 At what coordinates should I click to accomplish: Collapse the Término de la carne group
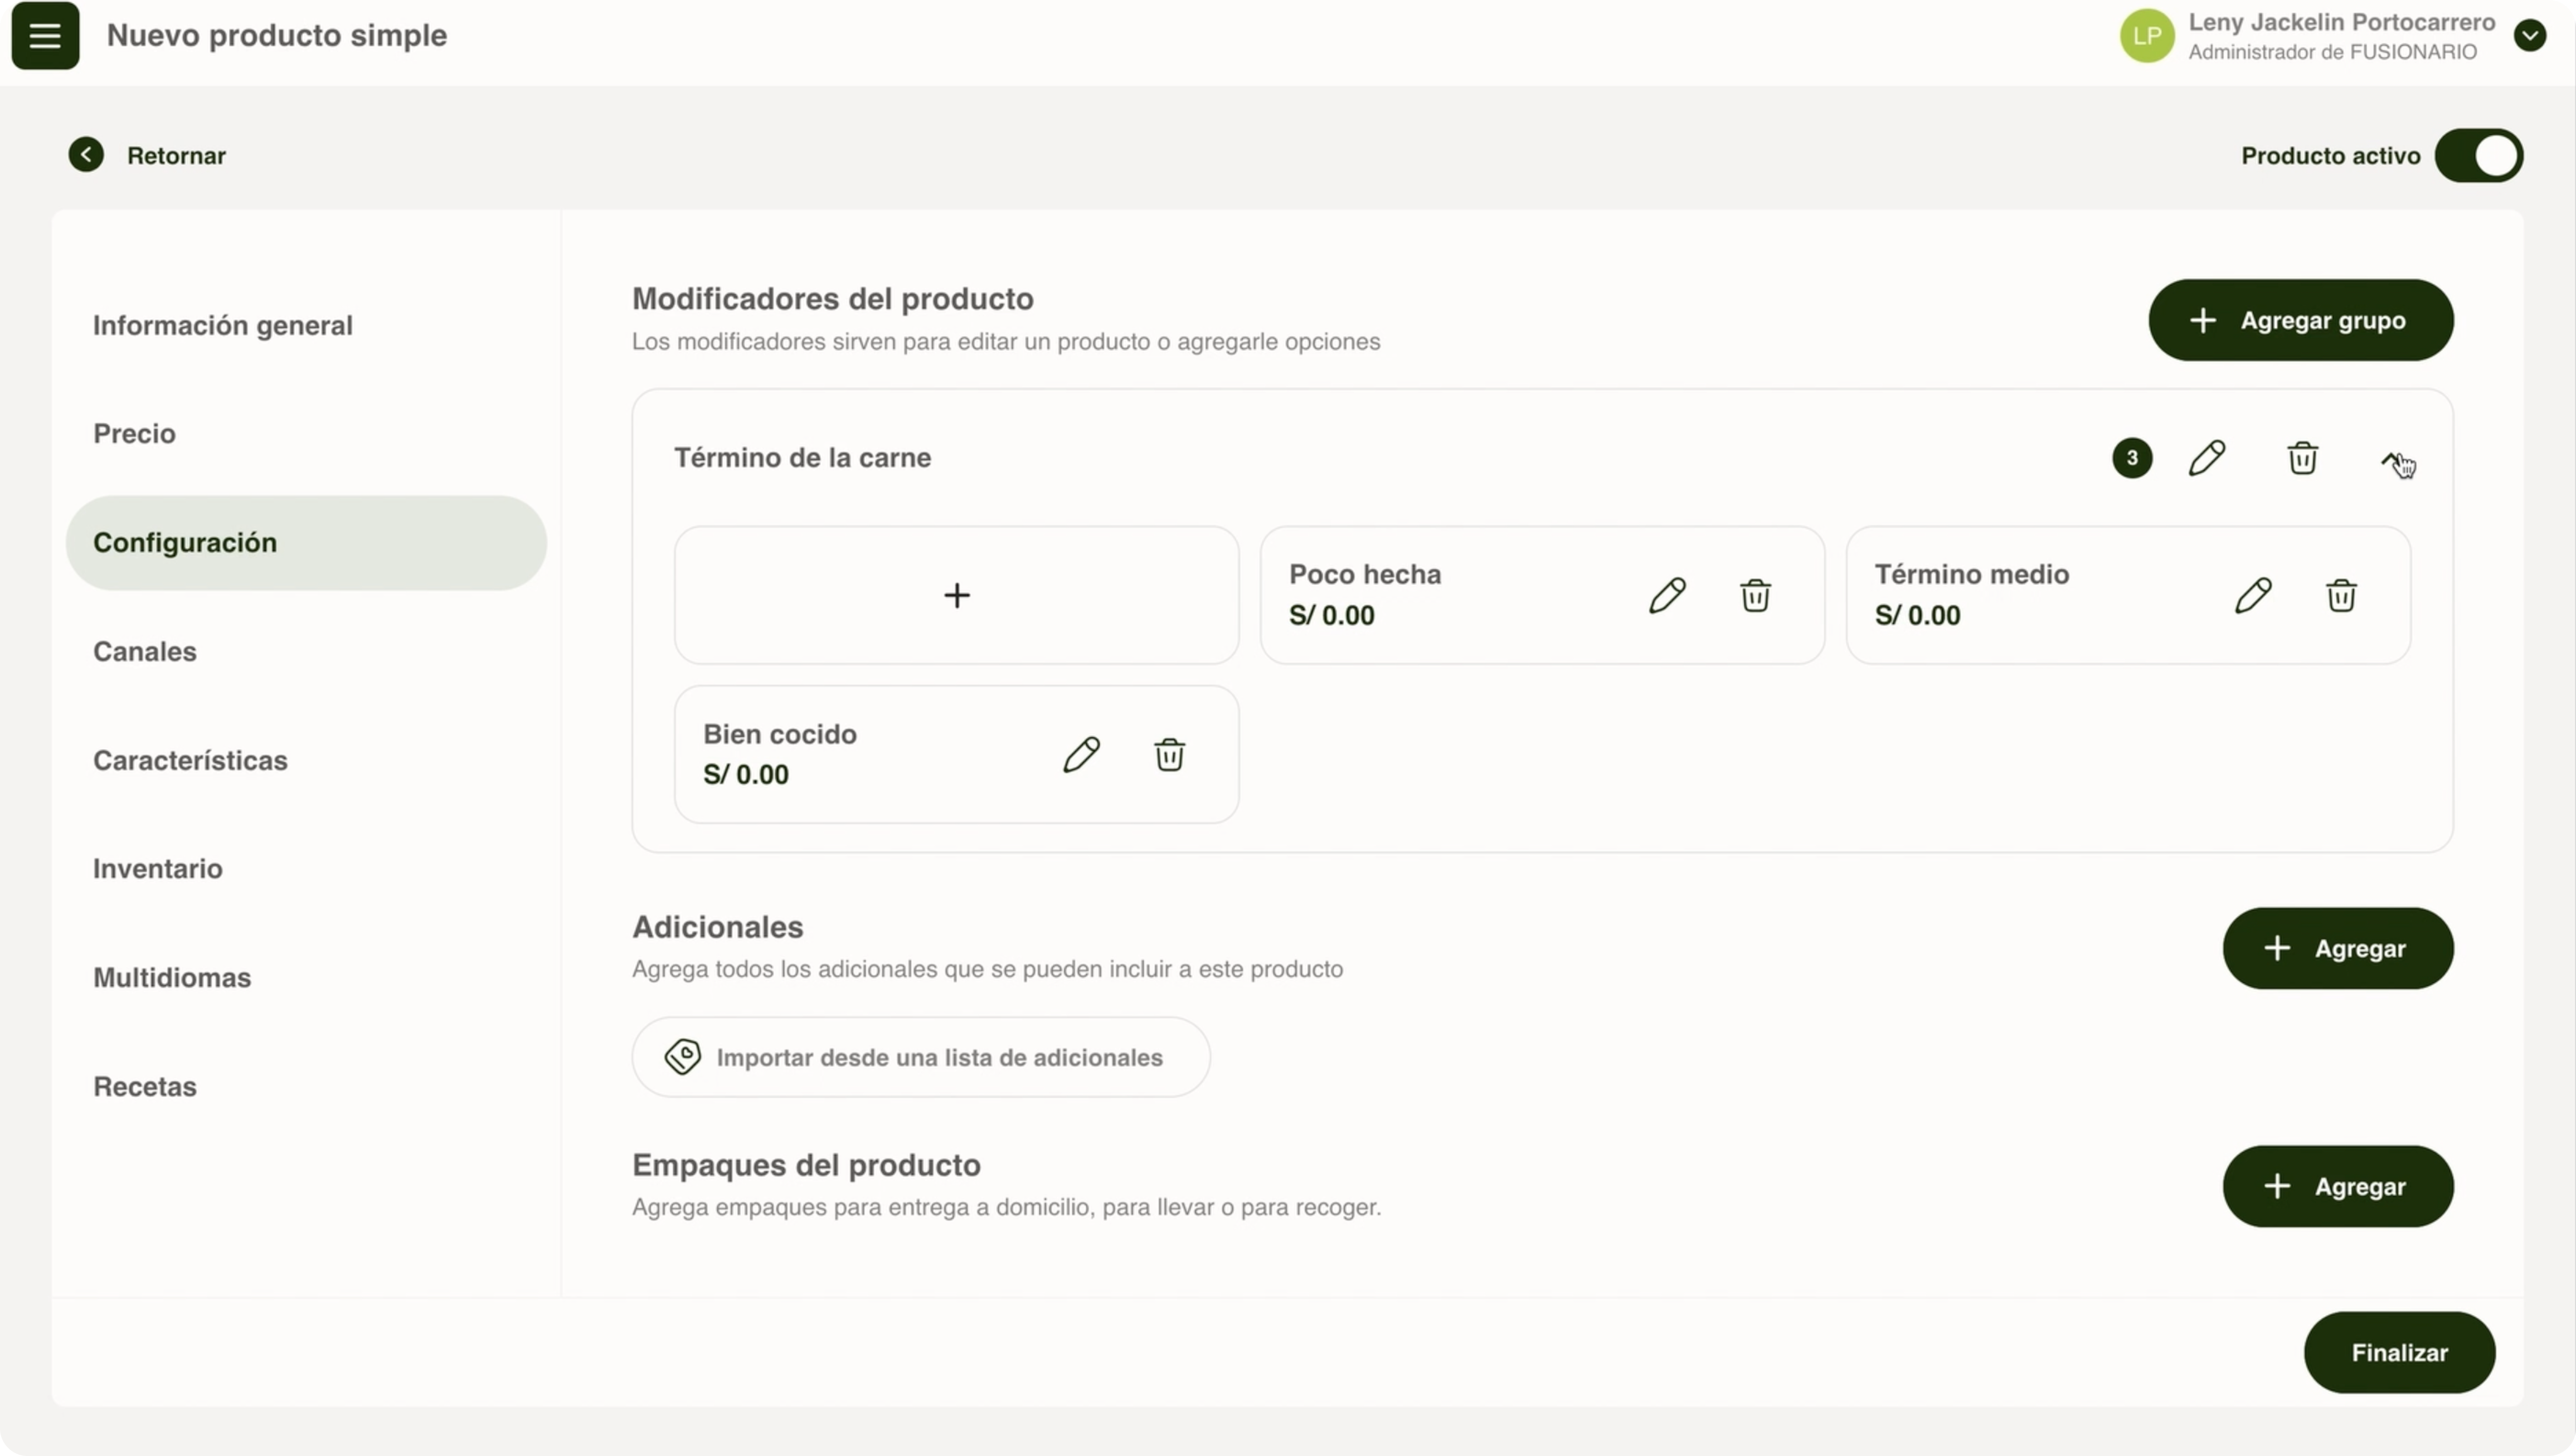click(x=2390, y=459)
